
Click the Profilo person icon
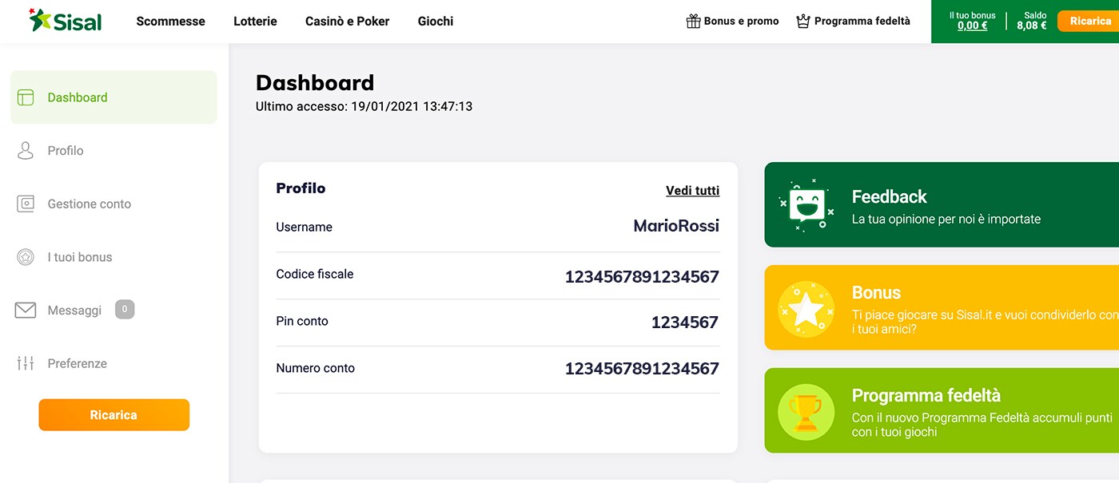click(26, 151)
